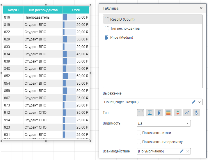
Task: Edit the Count(Page1.RespID) expression with pencil
Action: [194, 102]
